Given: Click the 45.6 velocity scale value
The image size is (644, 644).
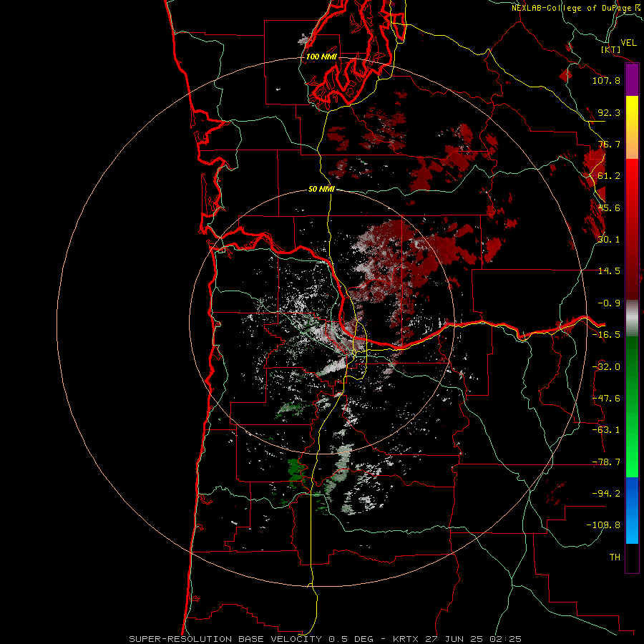Looking at the screenshot, I should (609, 208).
